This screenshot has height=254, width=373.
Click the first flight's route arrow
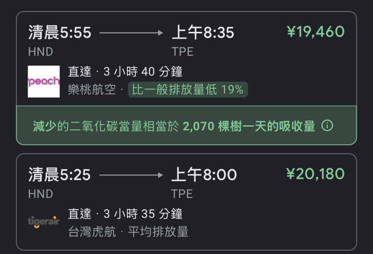click(x=131, y=33)
